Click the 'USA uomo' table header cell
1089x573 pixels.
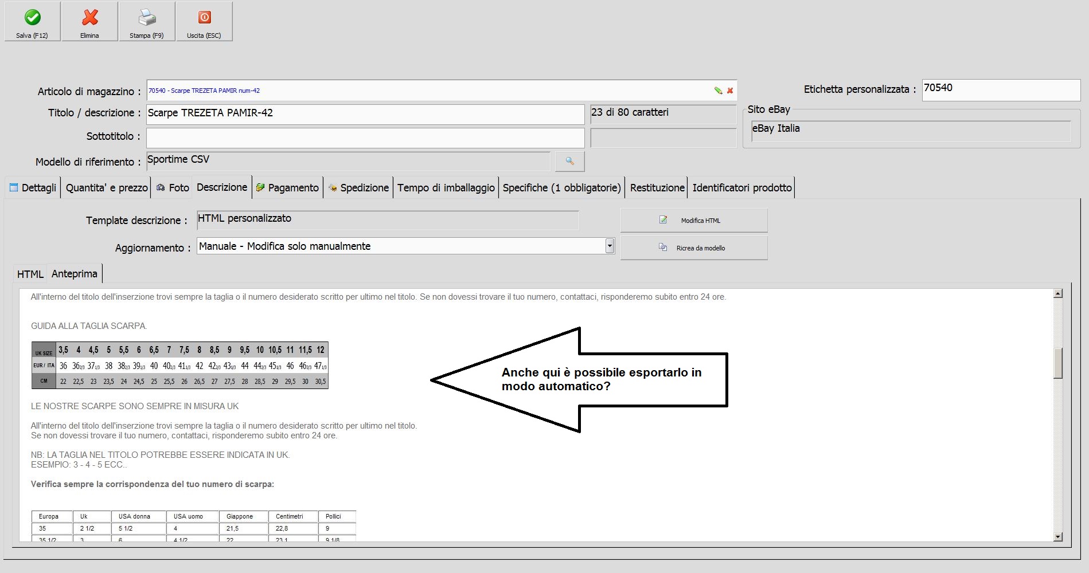coord(193,516)
